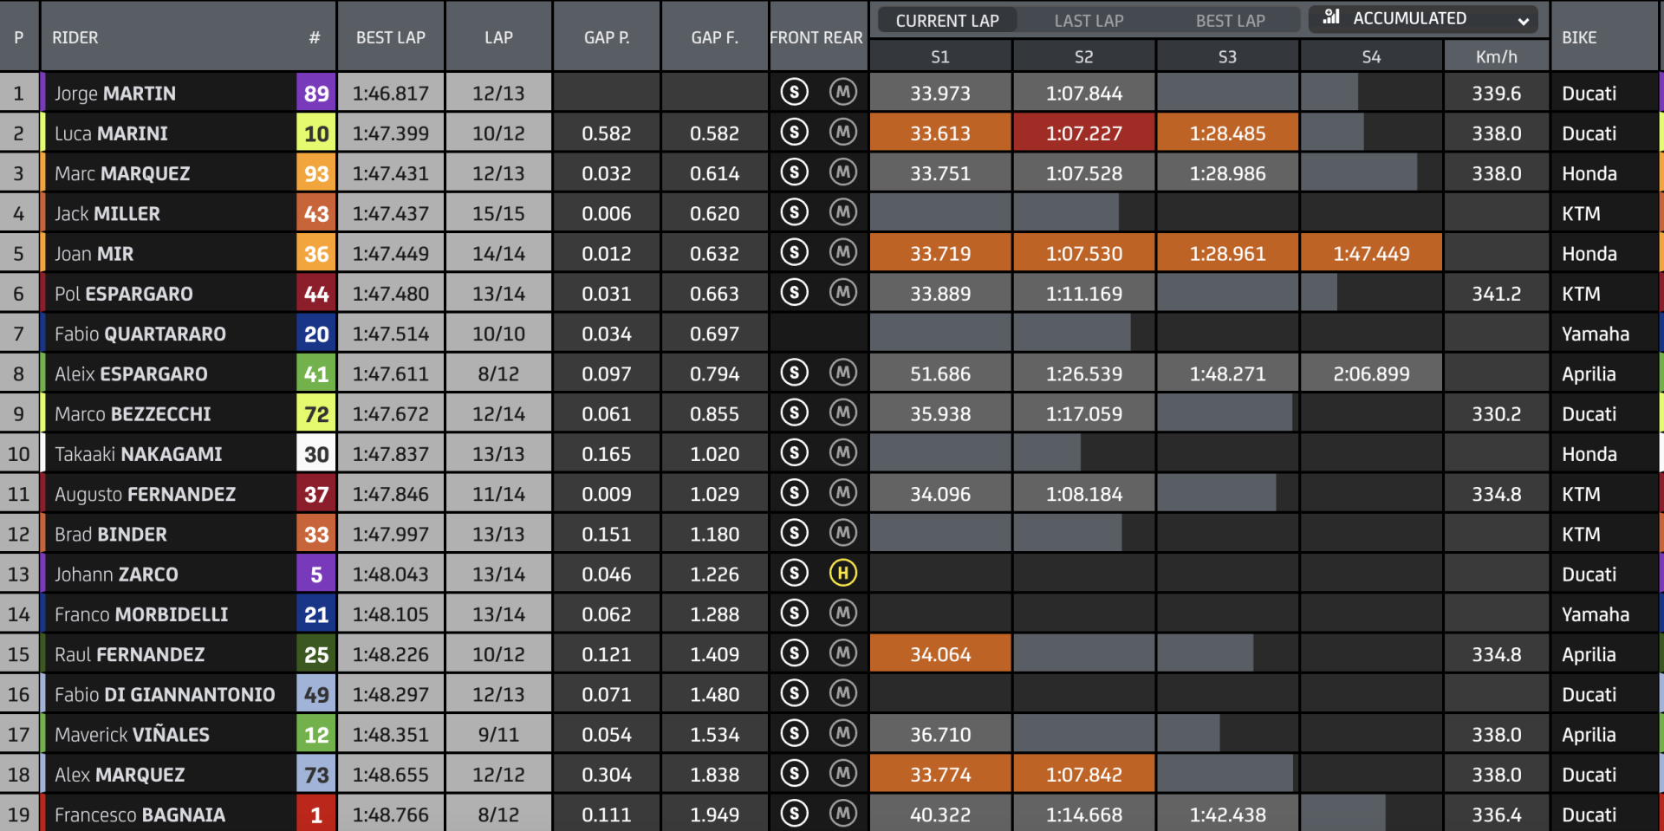Screen dimensions: 1664x831
Task: Click Pol Espargaro's rear tyre M icon
Action: (x=842, y=293)
